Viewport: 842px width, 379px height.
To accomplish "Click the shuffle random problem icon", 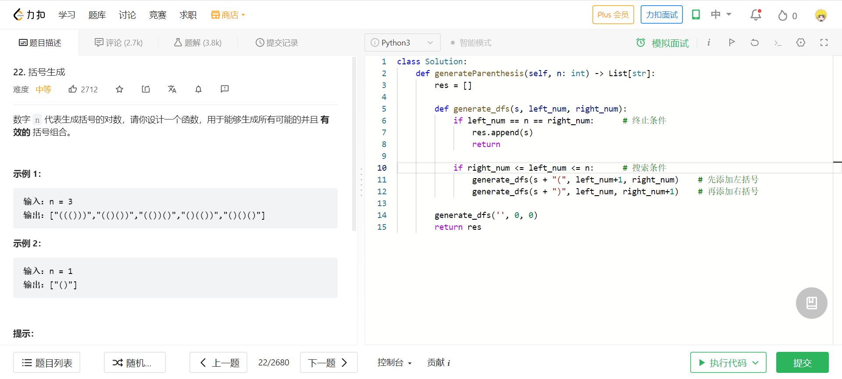I will pyautogui.click(x=117, y=363).
